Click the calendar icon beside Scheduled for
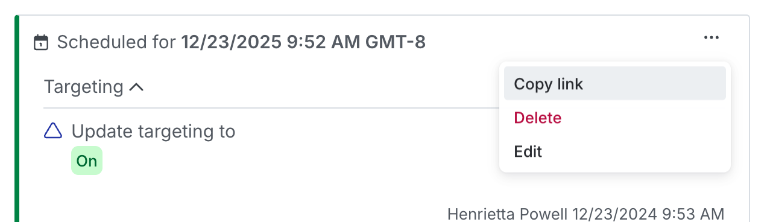Screen dimensions: 773x222 [41, 43]
